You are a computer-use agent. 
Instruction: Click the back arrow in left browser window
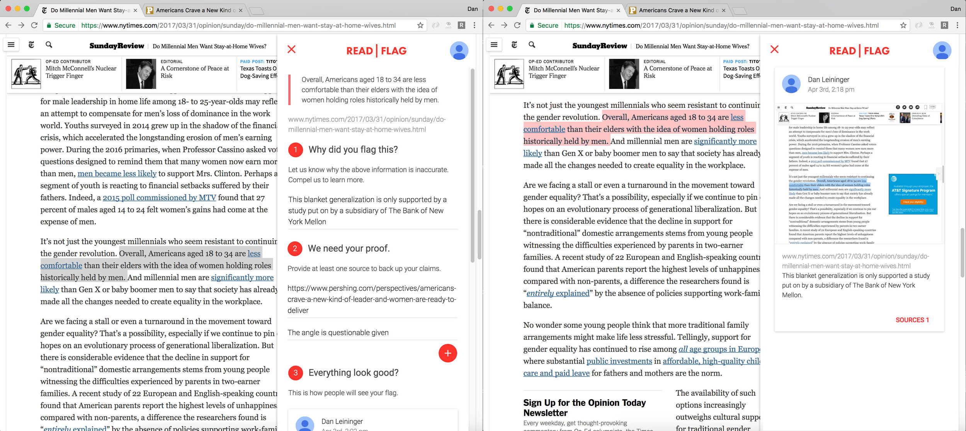click(x=8, y=26)
